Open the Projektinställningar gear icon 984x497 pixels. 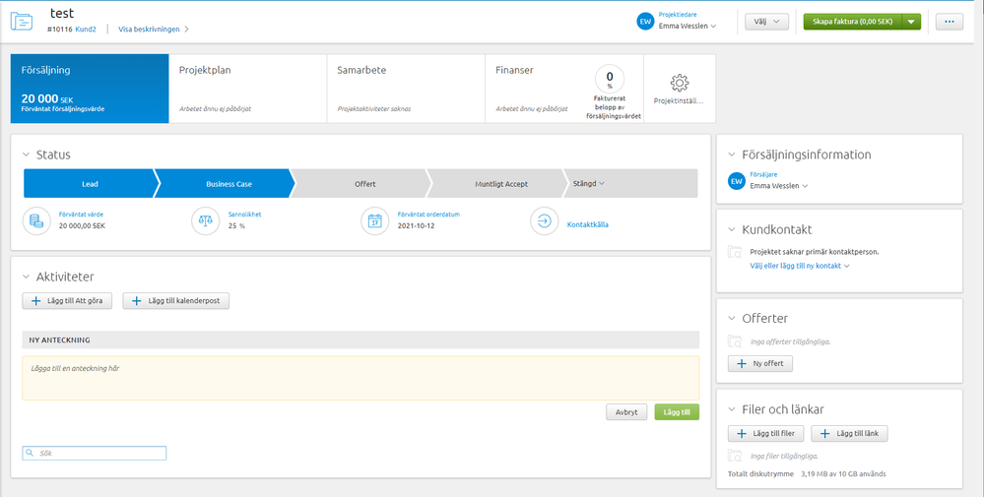[680, 83]
